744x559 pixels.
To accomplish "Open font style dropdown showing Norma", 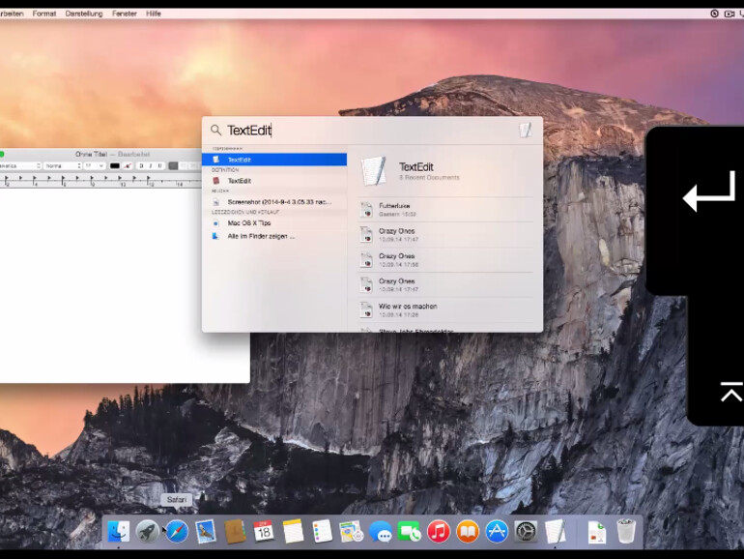I will click(x=63, y=165).
